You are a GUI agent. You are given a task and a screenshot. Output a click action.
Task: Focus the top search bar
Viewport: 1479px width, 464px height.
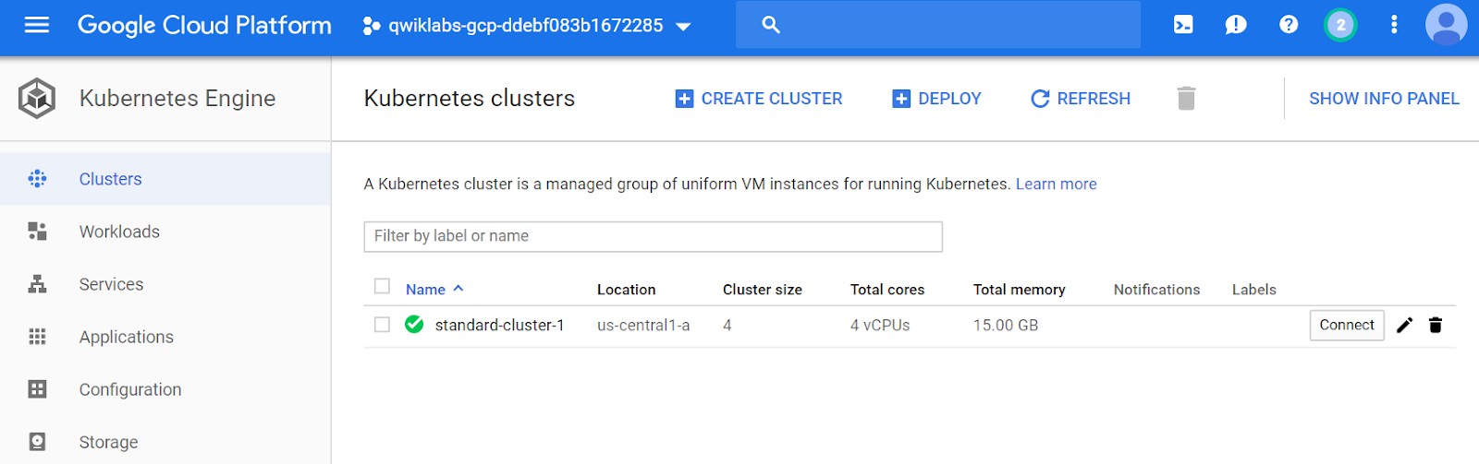pyautogui.click(x=938, y=25)
